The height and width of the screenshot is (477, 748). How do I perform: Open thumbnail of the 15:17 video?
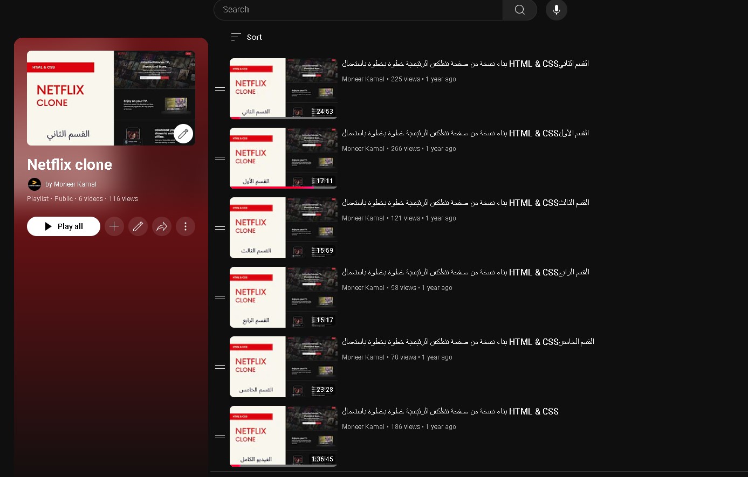tap(284, 297)
